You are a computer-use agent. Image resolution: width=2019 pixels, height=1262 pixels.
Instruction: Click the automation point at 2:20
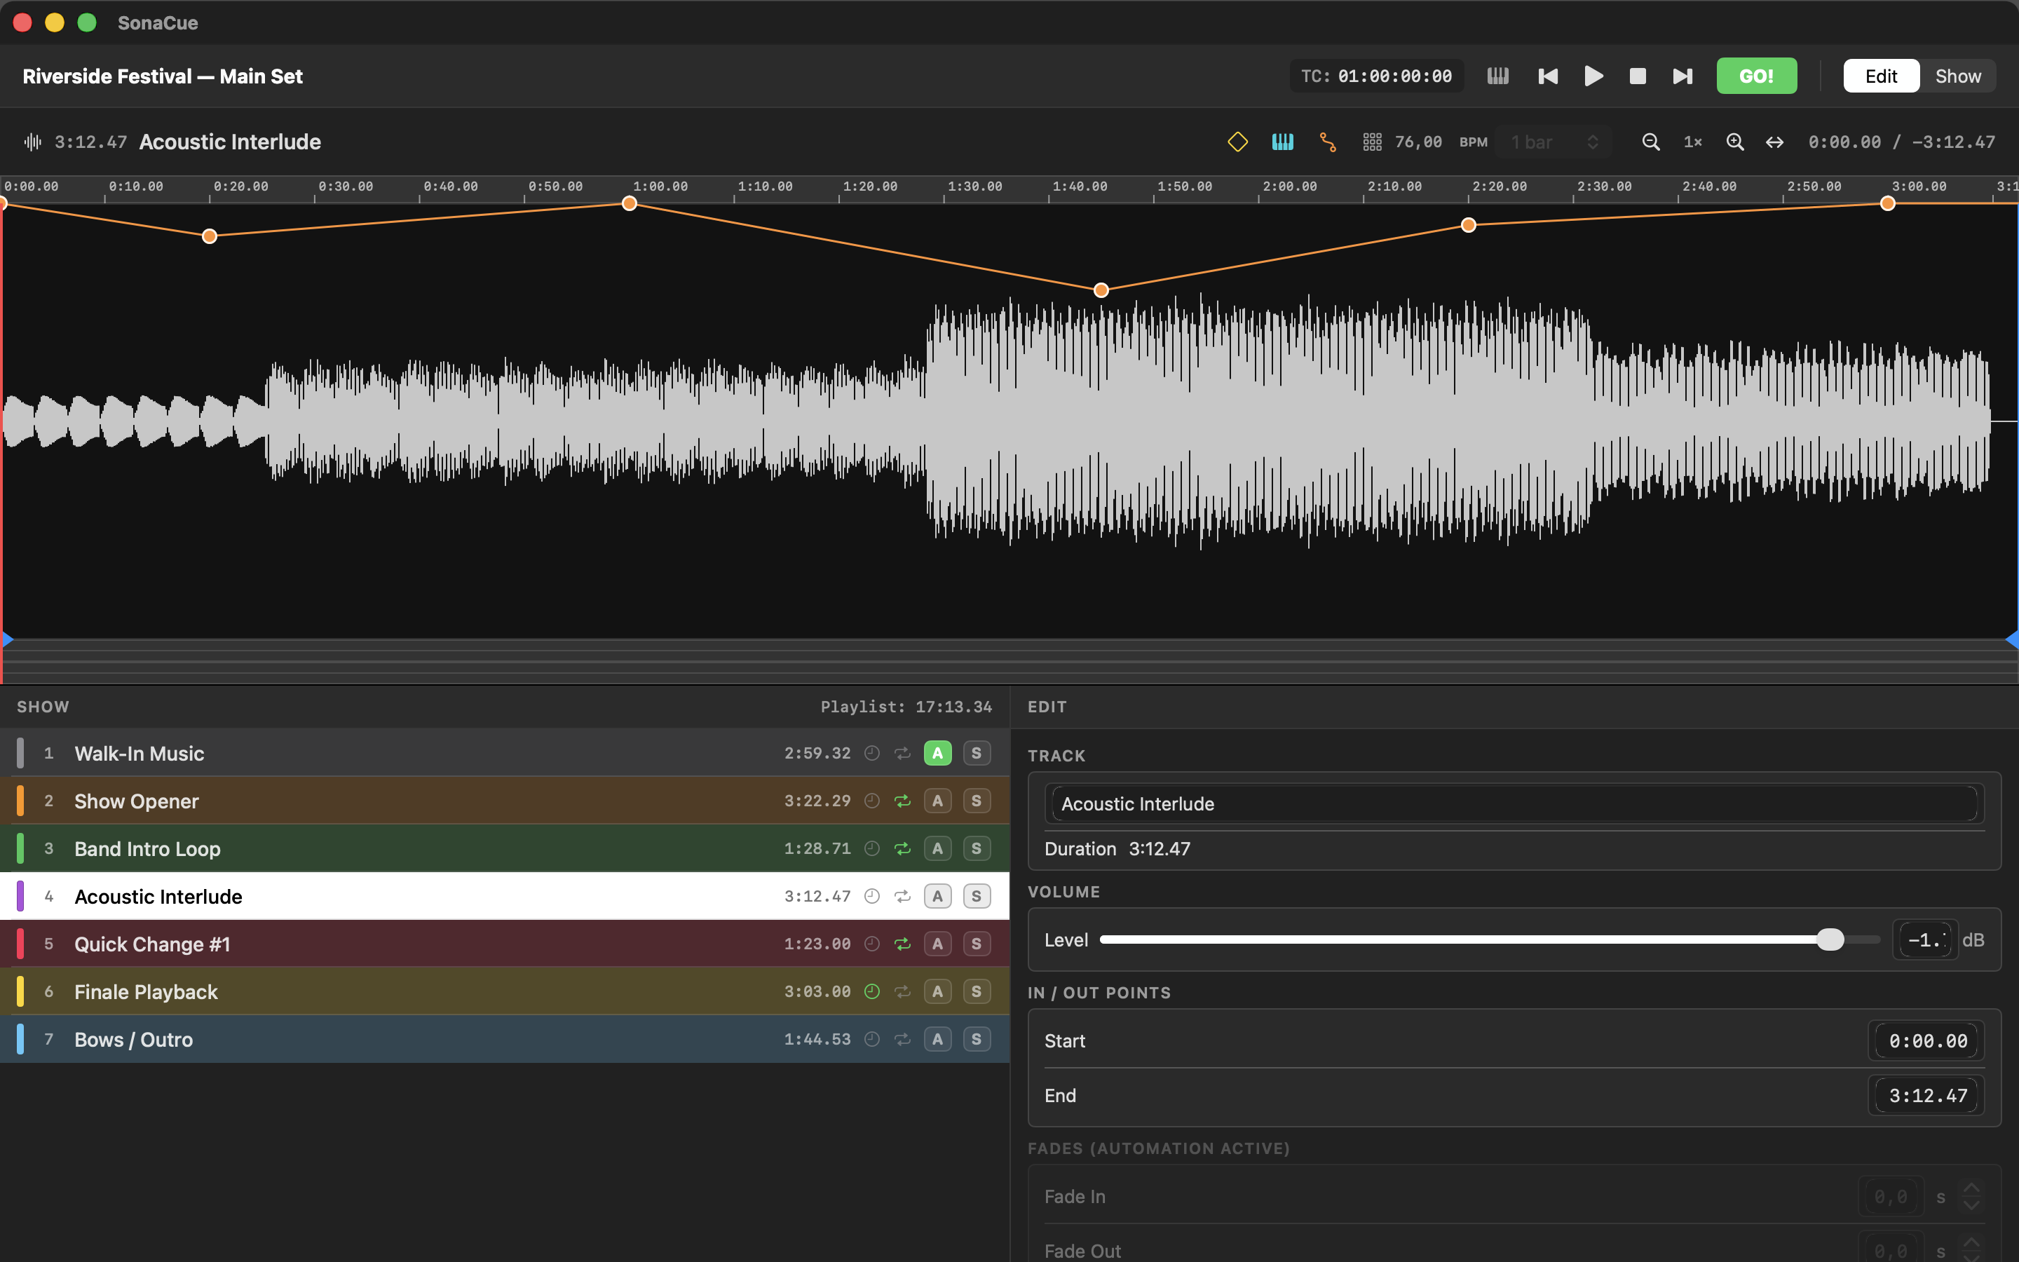tap(1469, 224)
